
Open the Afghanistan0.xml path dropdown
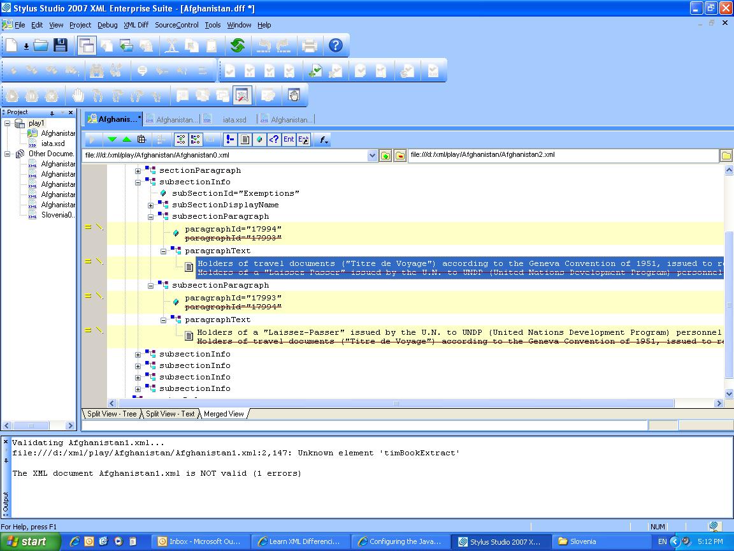(x=372, y=156)
